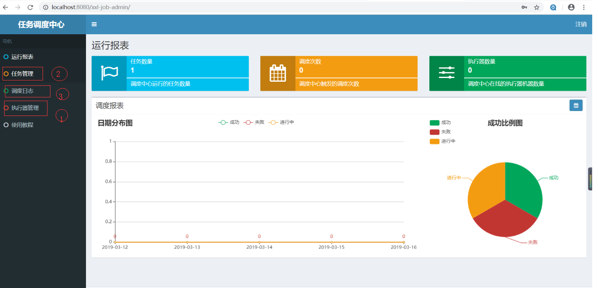Click the sliders icon on the 执行器数量 card
Screen dimensions: 598x288
(446, 73)
